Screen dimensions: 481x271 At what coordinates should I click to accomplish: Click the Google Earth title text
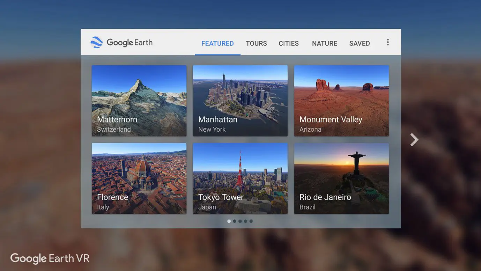click(129, 43)
